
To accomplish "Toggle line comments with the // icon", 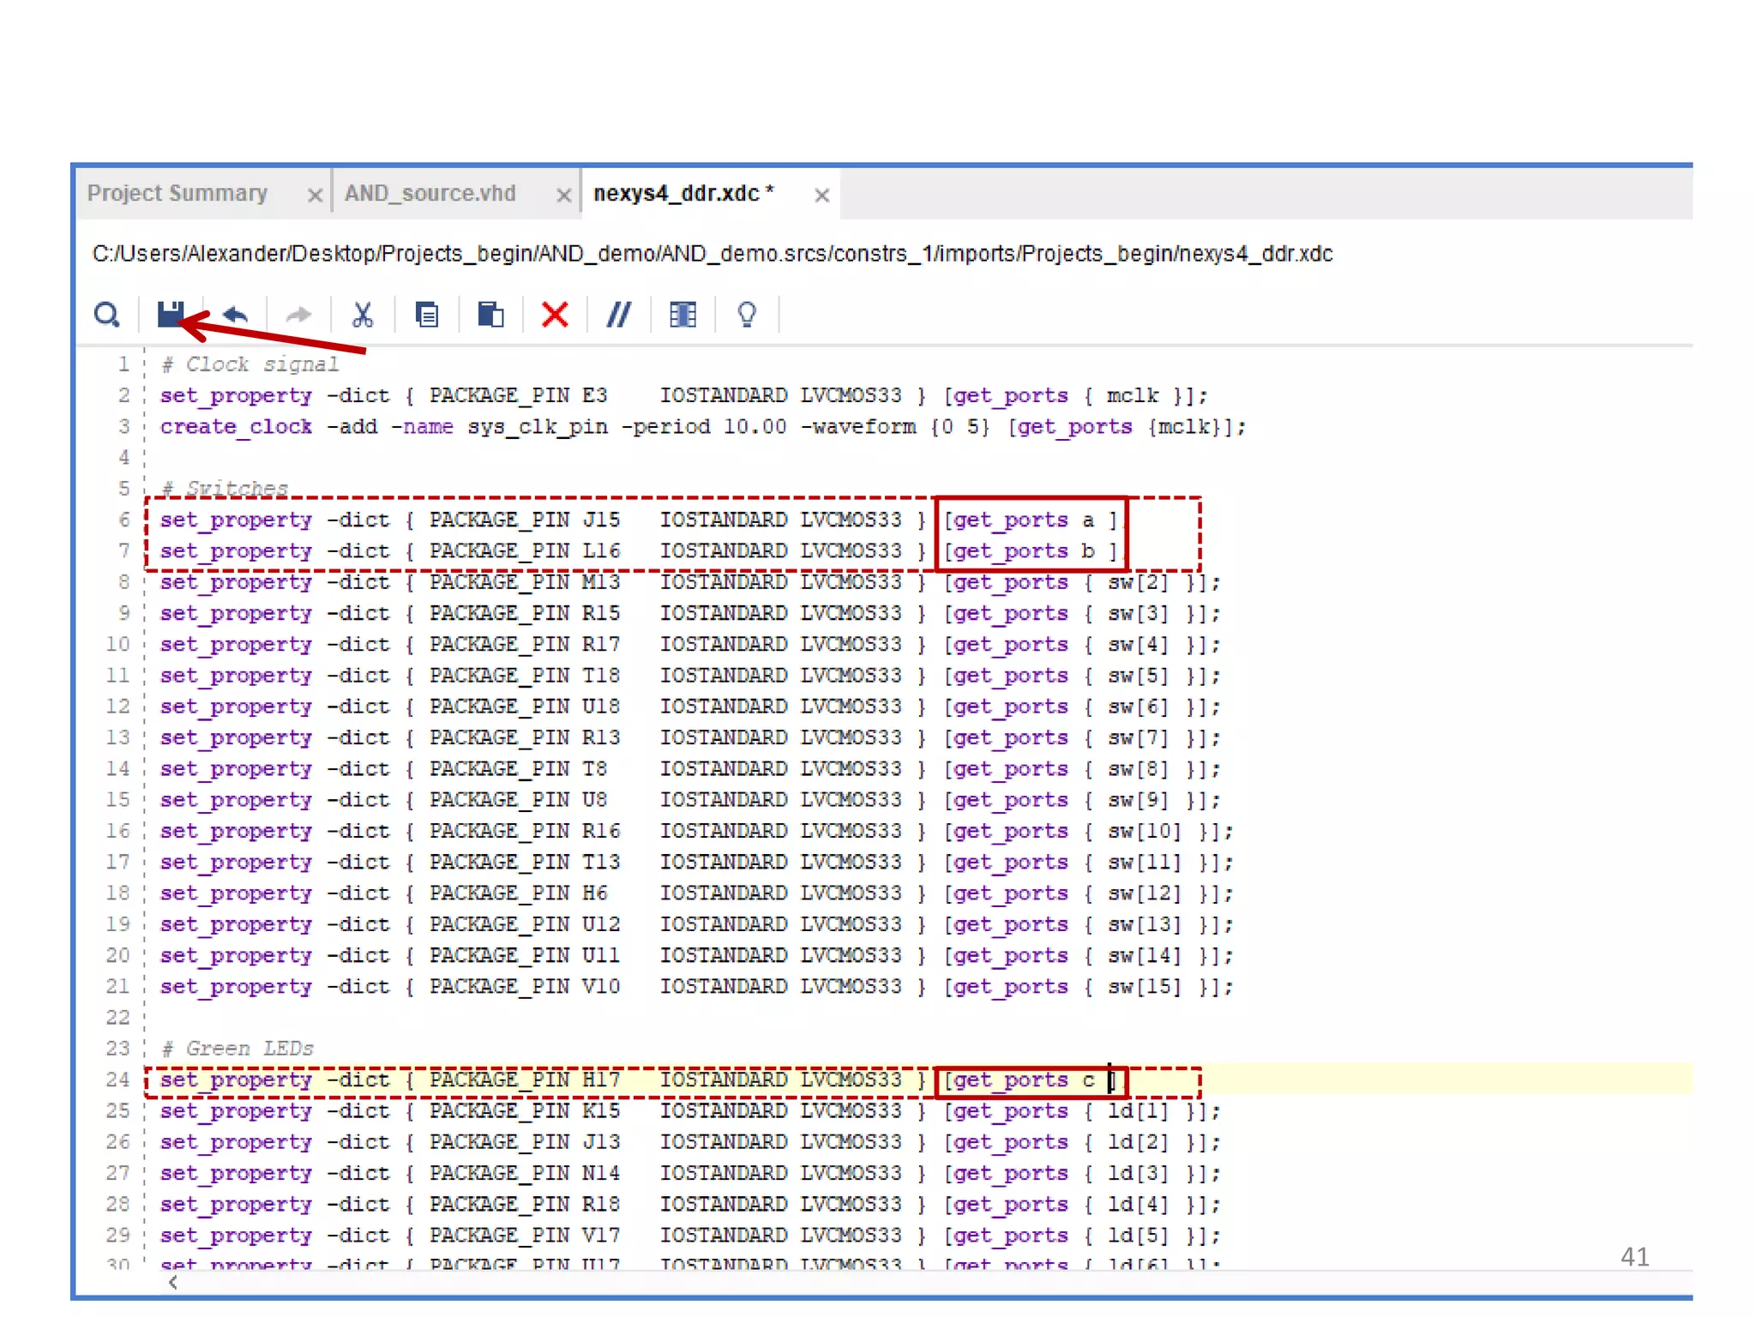I will tap(618, 315).
